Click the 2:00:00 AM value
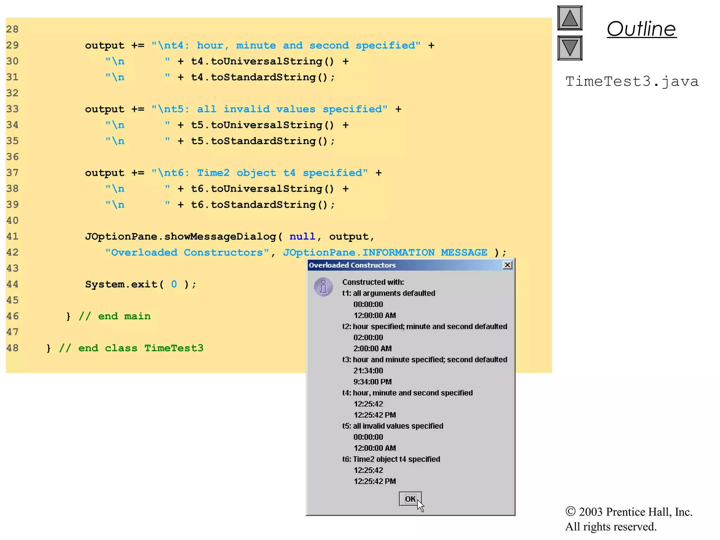The width and height of the screenshot is (720, 540). pyautogui.click(x=373, y=348)
